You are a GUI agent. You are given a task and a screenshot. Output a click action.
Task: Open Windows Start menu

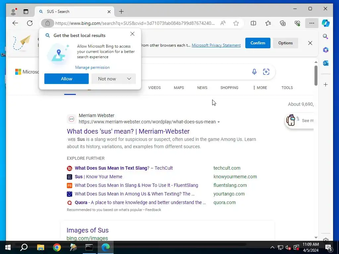tap(8, 247)
